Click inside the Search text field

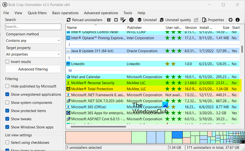[x=33, y=27]
